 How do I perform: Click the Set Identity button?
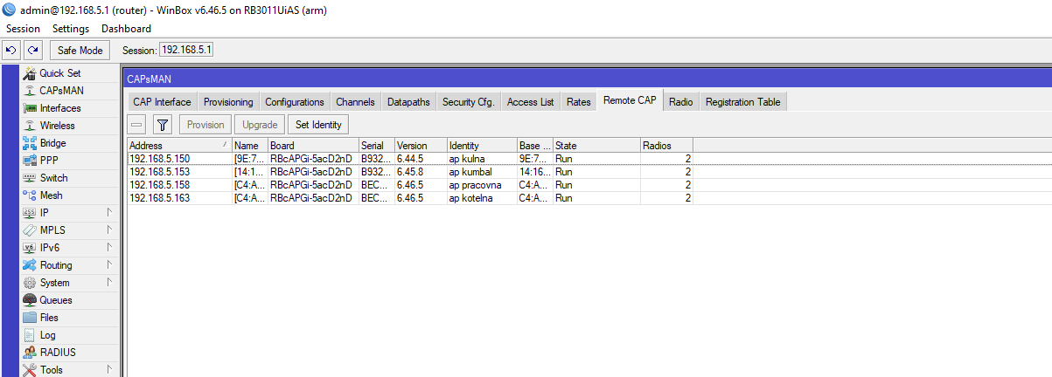[318, 125]
